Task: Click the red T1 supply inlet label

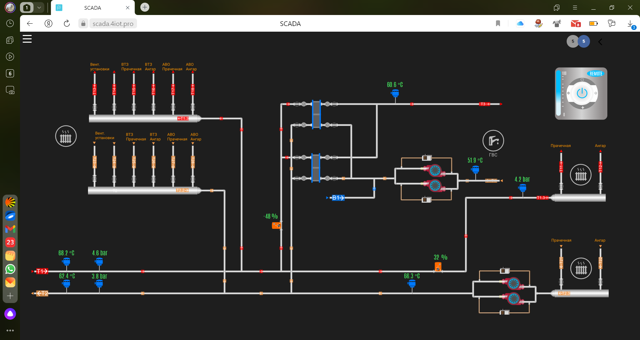Action: pos(42,271)
